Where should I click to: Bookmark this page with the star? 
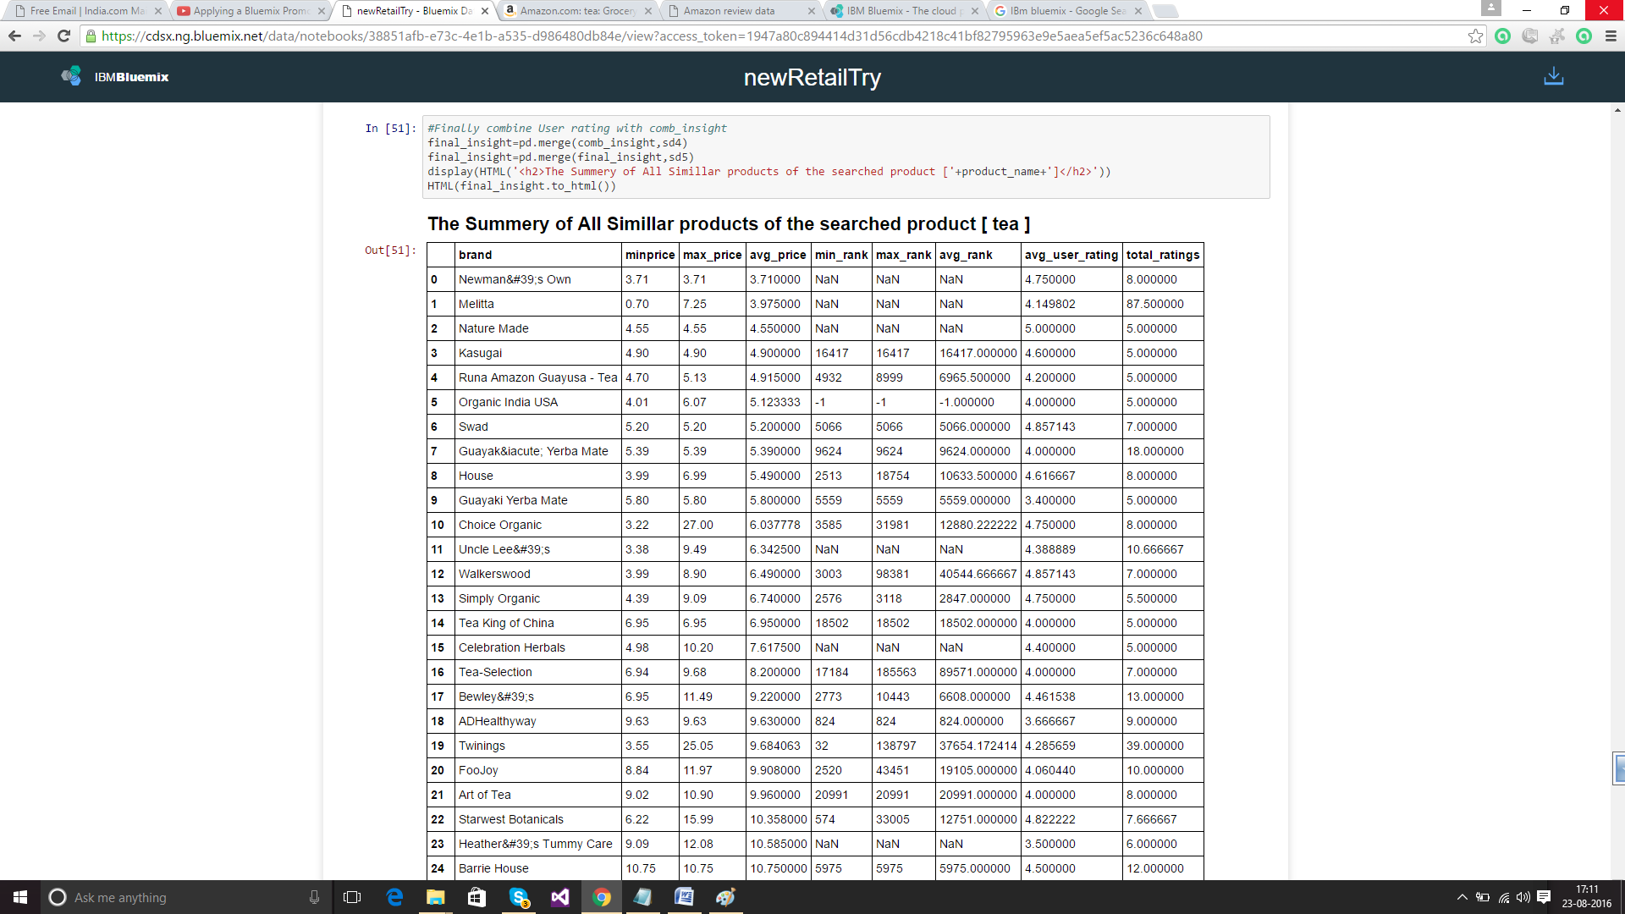pyautogui.click(x=1475, y=36)
